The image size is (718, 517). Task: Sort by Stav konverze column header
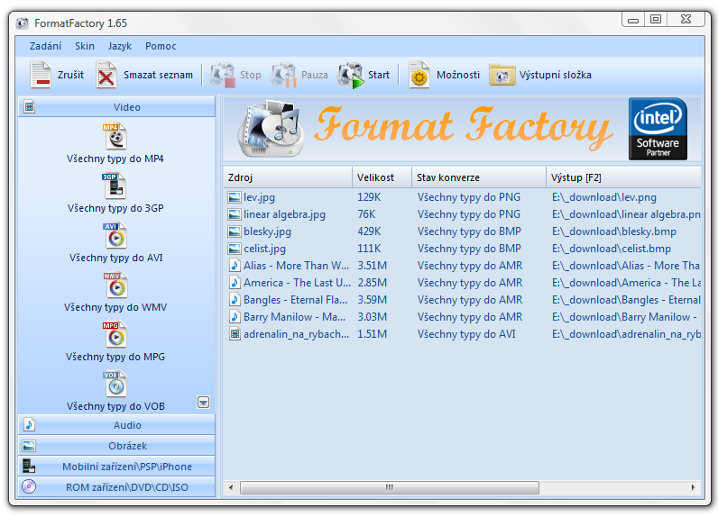coord(478,177)
